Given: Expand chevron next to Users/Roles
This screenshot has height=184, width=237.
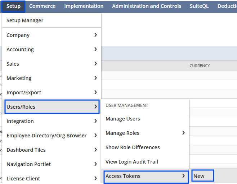Looking at the screenshot, I should point(95,107).
